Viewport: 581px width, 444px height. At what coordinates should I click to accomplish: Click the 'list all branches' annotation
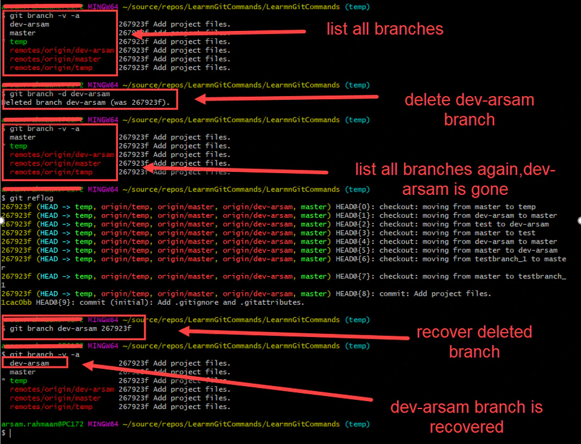(385, 29)
